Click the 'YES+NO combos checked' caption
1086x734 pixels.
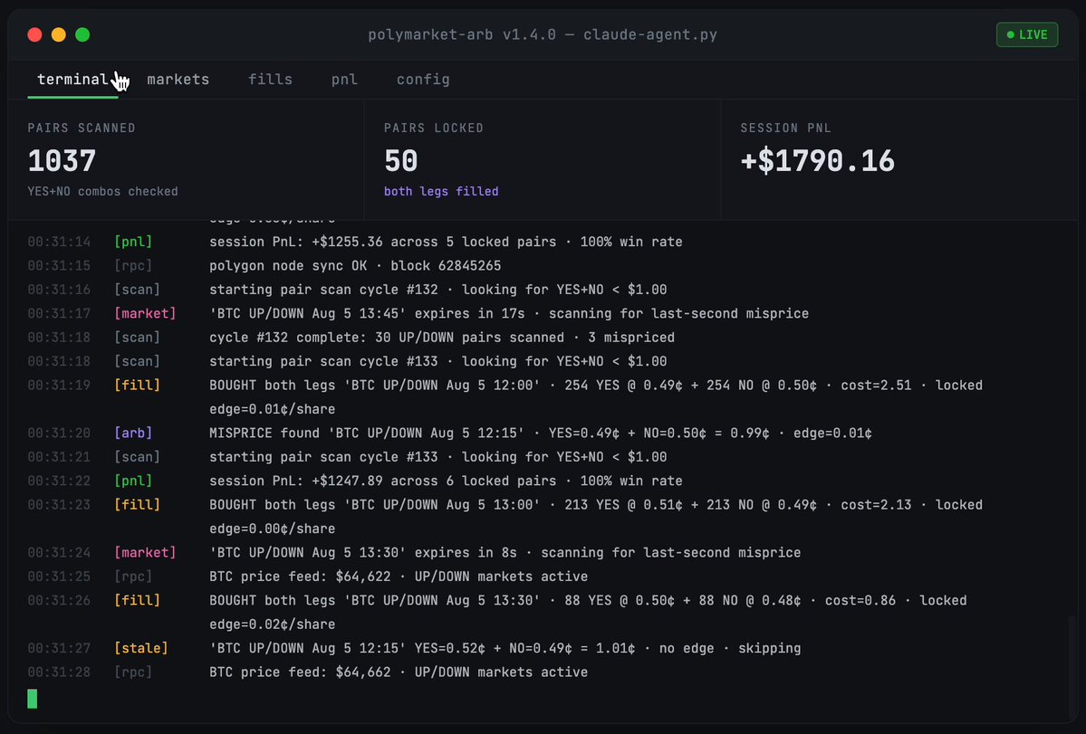(x=102, y=192)
